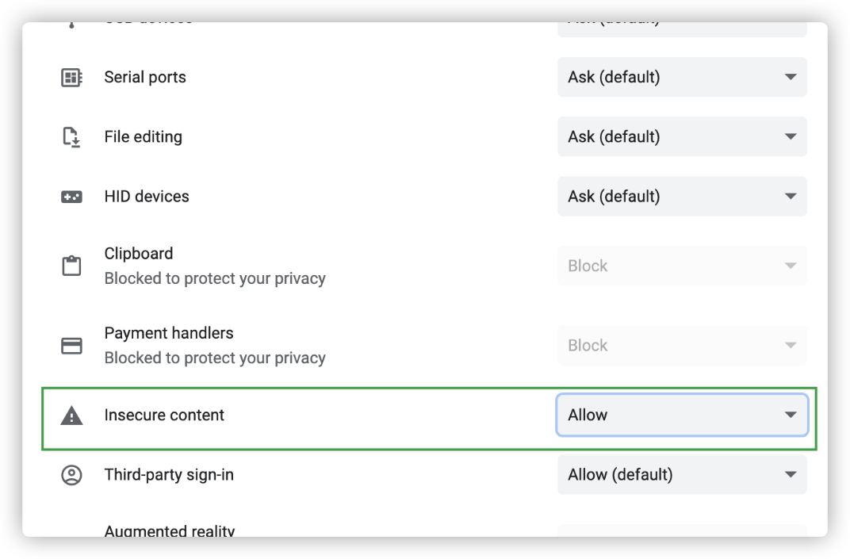The image size is (850, 559).
Task: Click the Third-party sign-in person icon
Action: [x=72, y=475]
